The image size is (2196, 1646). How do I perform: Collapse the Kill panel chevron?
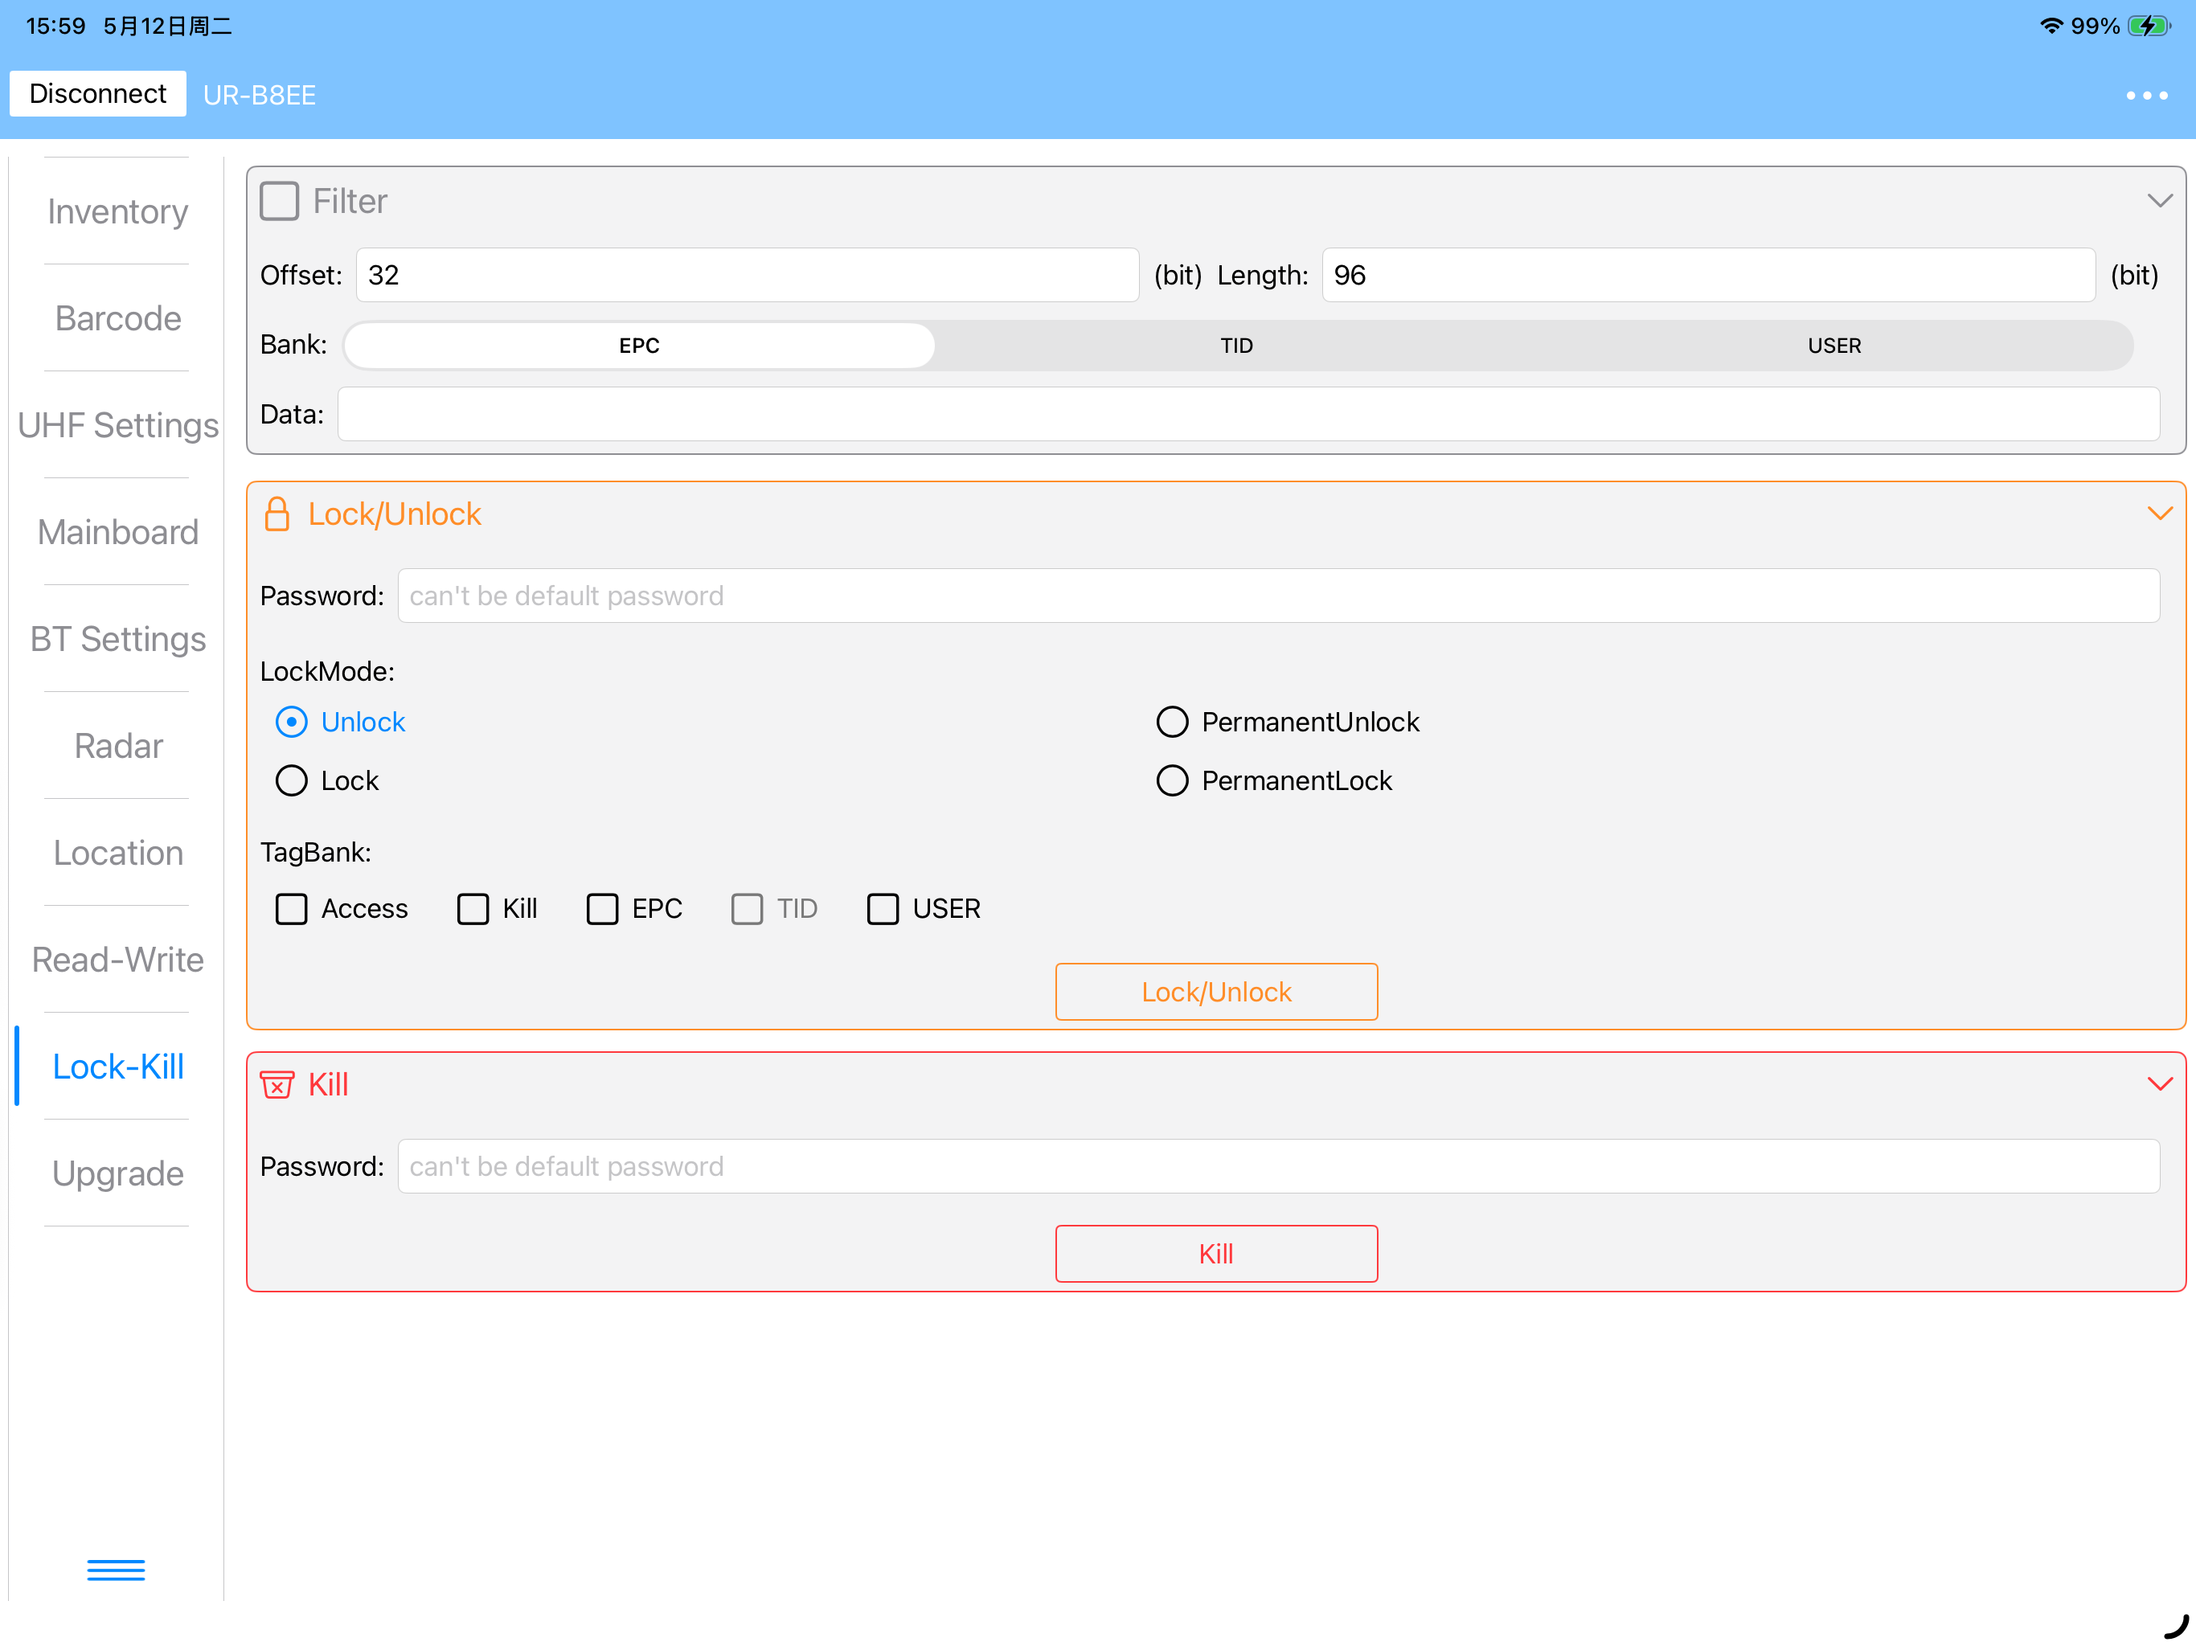[2161, 1084]
